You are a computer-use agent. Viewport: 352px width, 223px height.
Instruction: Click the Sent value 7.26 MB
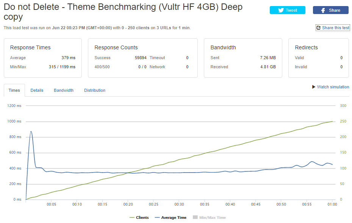[268, 58]
